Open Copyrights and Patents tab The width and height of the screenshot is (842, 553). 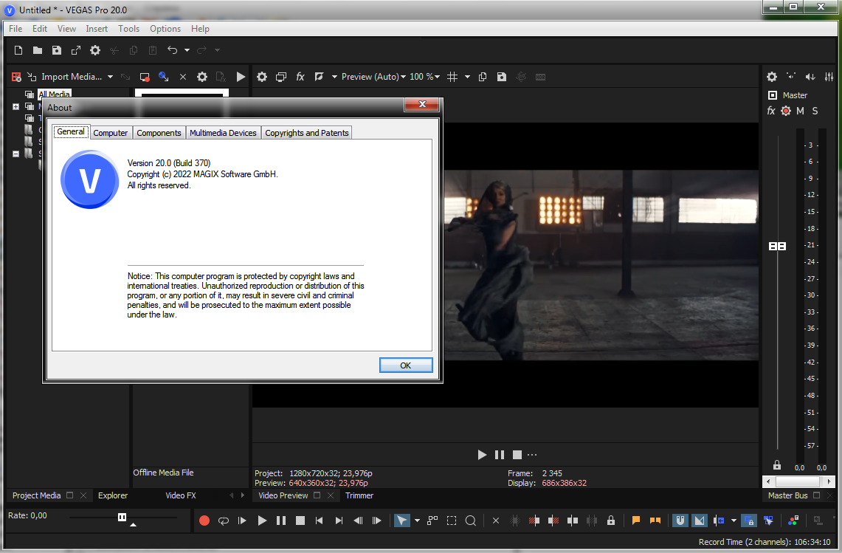click(x=307, y=133)
